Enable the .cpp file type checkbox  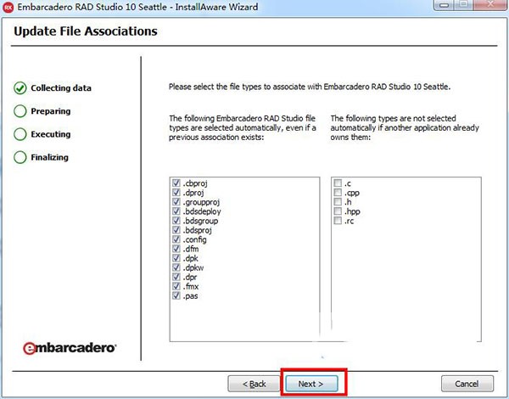[338, 193]
